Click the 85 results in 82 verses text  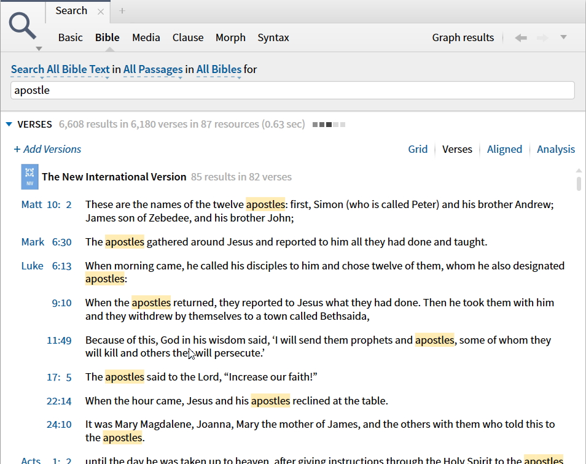[x=241, y=177]
